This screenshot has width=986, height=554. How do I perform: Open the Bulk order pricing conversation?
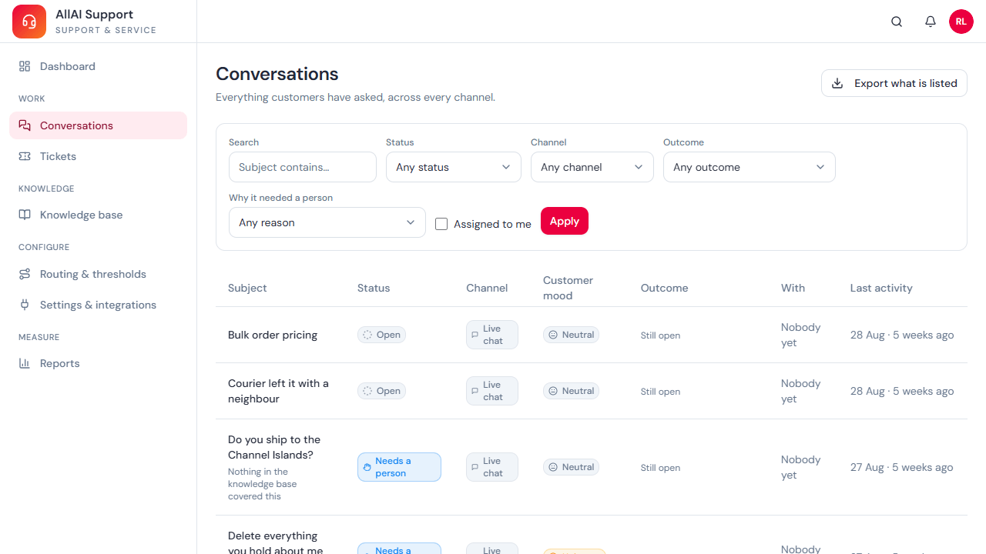[273, 335]
